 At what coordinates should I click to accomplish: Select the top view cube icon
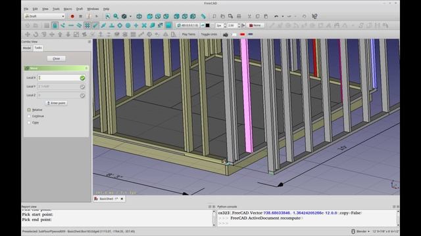click(158, 16)
